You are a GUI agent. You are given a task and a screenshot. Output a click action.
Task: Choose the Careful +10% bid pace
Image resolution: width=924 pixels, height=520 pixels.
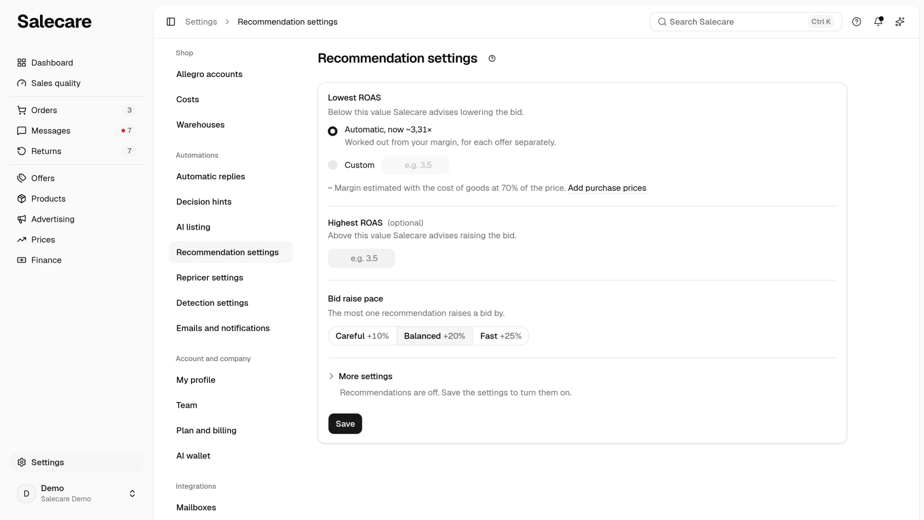pos(362,336)
